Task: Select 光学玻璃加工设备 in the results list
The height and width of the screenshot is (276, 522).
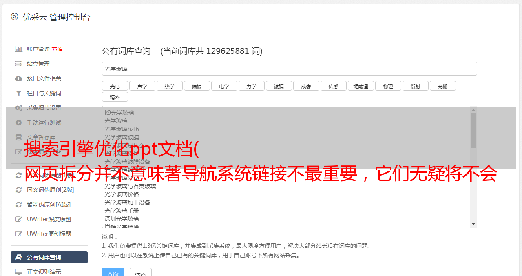Action: click(127, 203)
